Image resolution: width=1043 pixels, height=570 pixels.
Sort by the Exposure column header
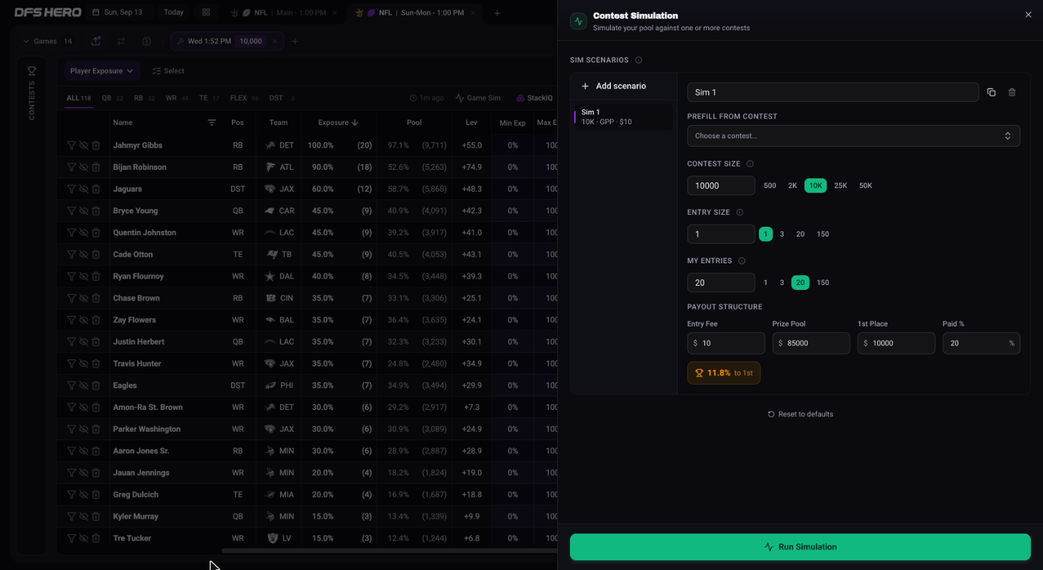pyautogui.click(x=338, y=123)
